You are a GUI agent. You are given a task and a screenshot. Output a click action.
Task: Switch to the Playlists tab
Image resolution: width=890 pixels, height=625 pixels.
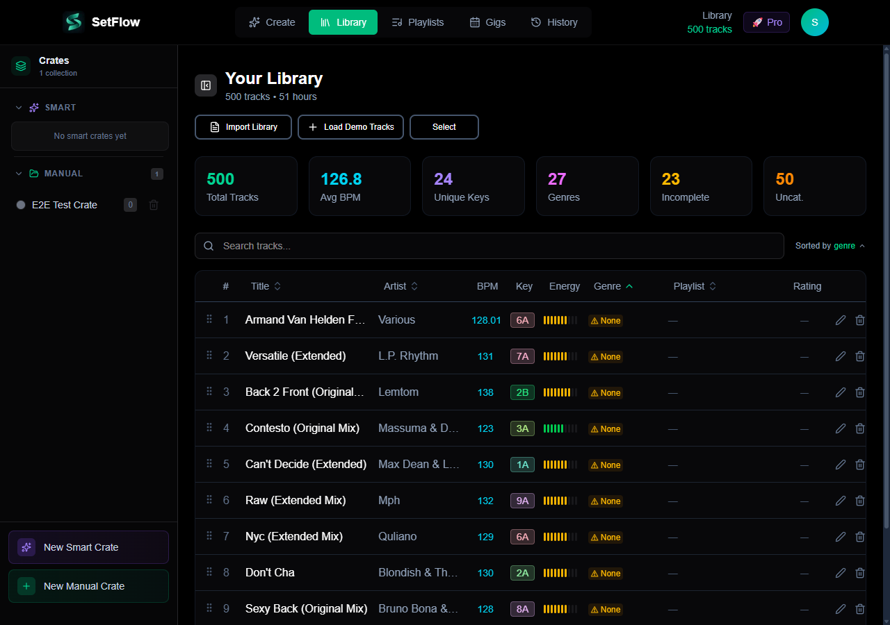click(418, 22)
